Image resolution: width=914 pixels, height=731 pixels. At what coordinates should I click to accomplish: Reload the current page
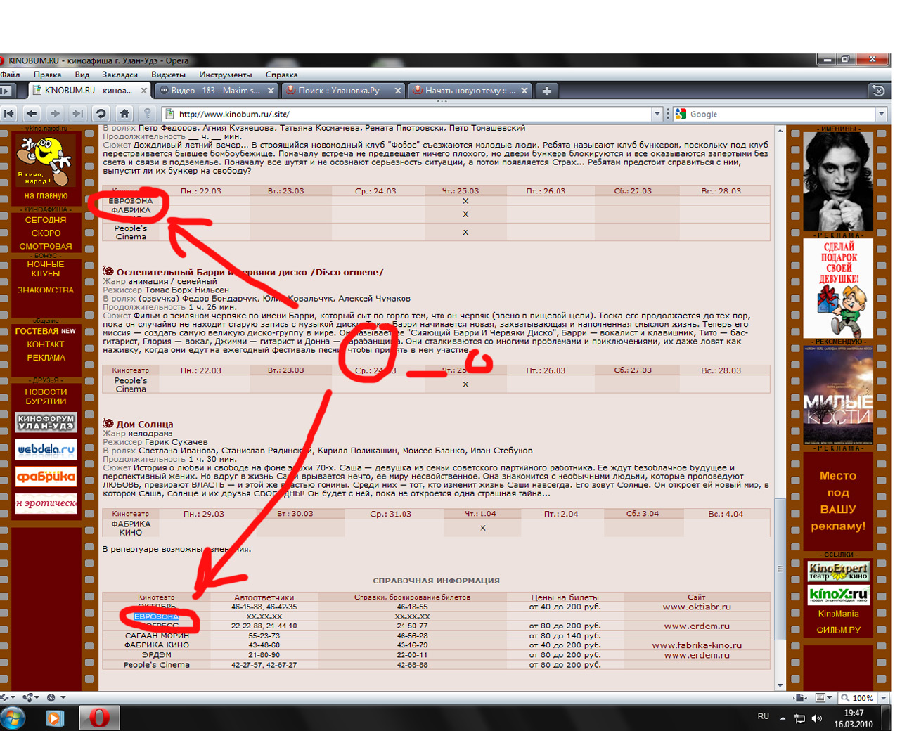point(101,114)
